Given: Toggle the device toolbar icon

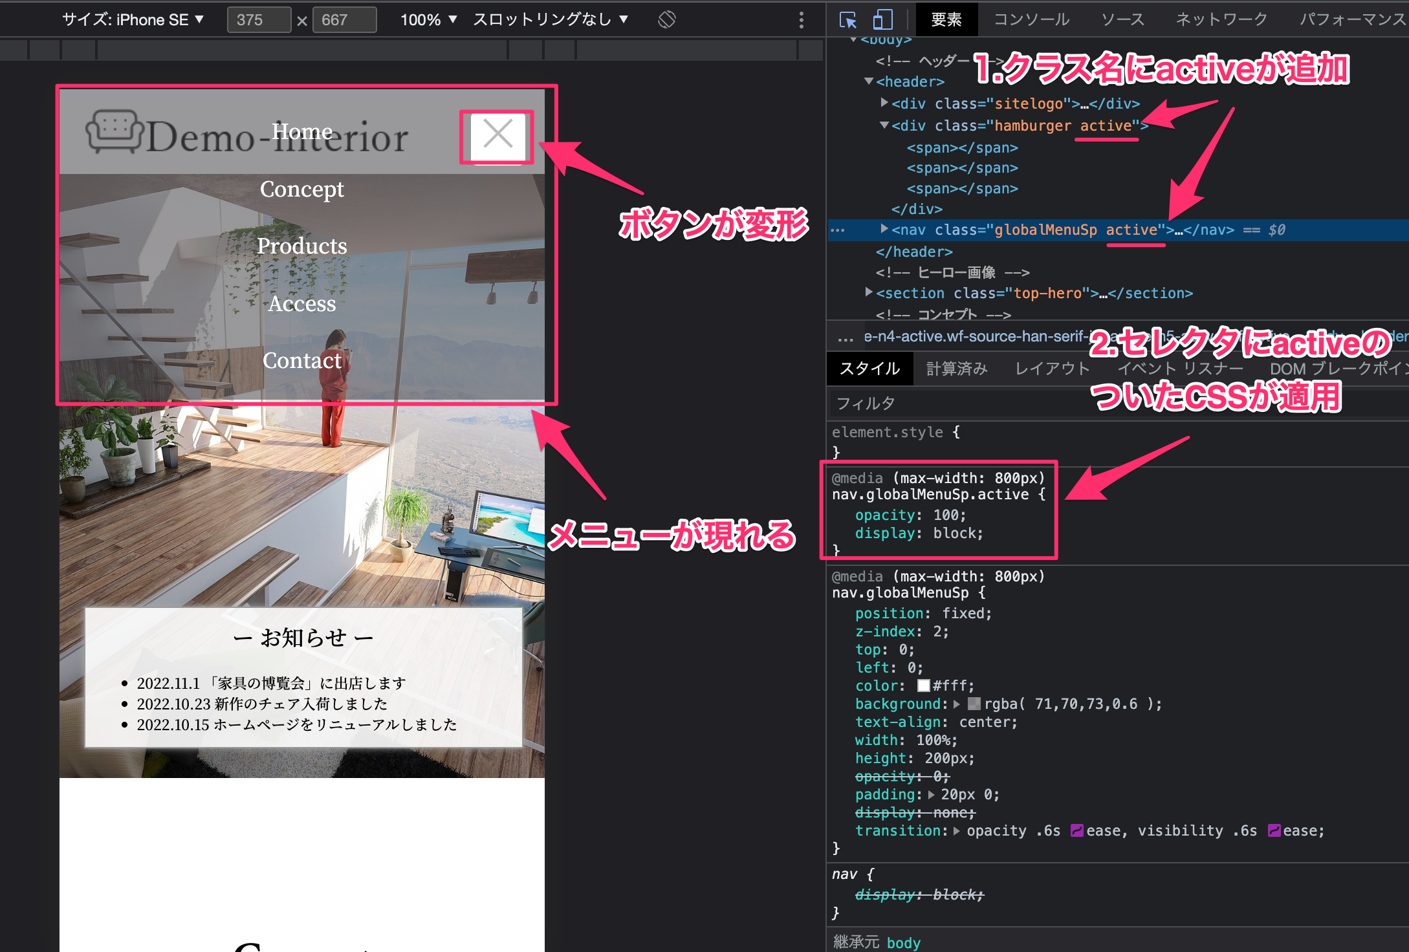Looking at the screenshot, I should point(882,19).
